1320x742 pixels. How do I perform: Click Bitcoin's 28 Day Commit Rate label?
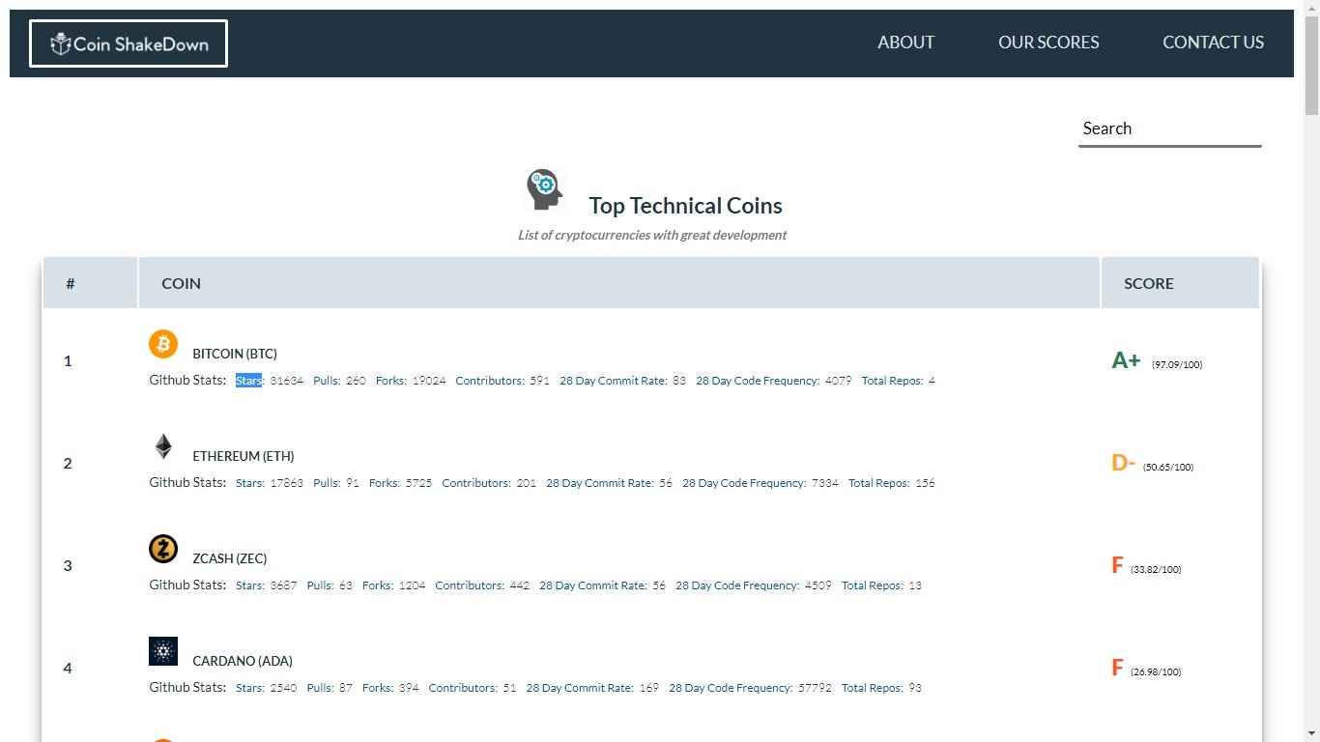(614, 381)
